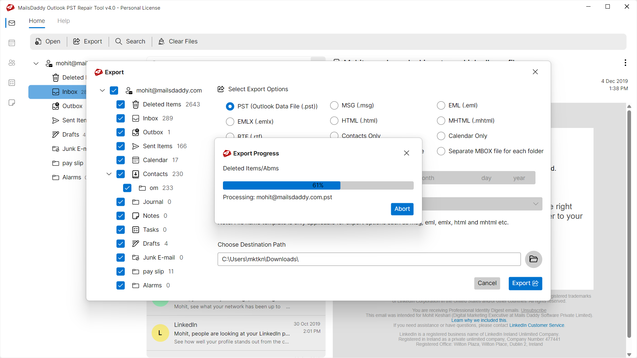The width and height of the screenshot is (637, 358).
Task: Click the Open file toolbar icon
Action: click(38, 41)
